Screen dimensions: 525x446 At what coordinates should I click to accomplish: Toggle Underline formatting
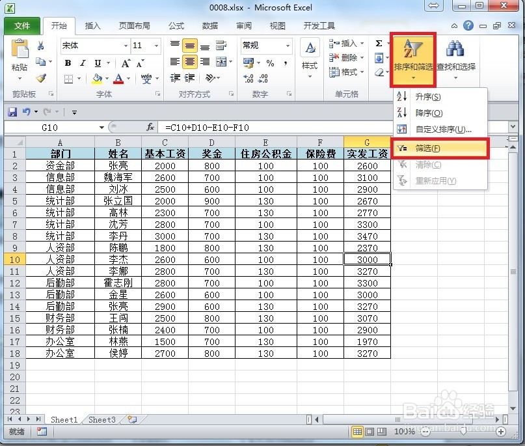point(98,63)
